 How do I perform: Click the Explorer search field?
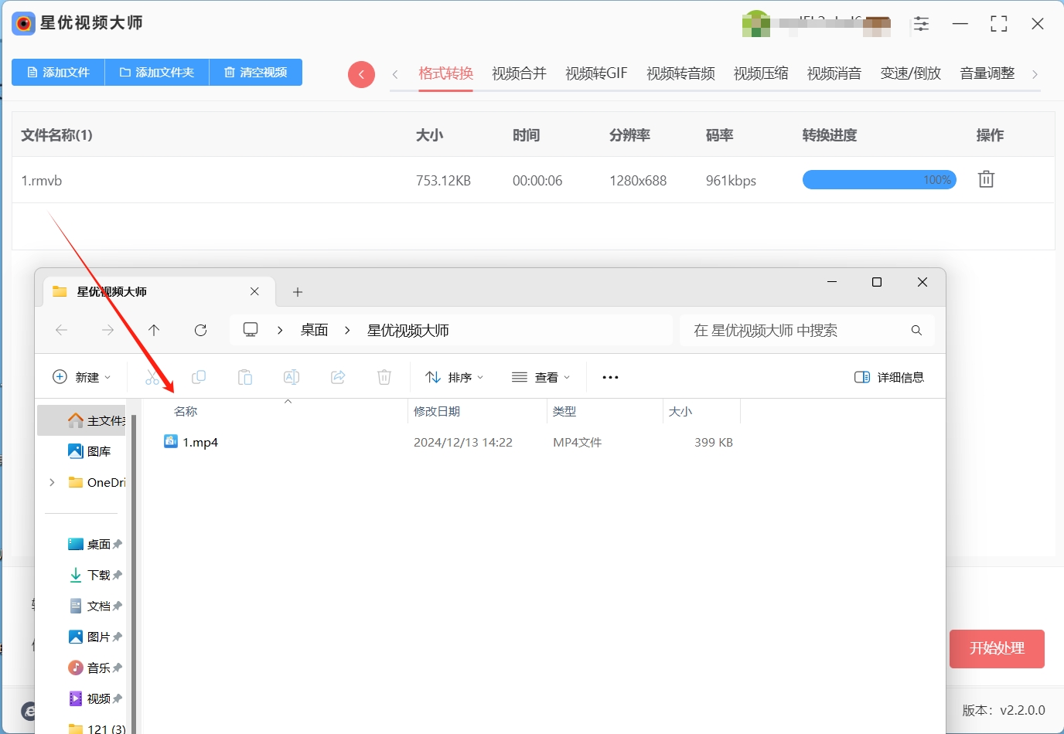[x=807, y=330]
